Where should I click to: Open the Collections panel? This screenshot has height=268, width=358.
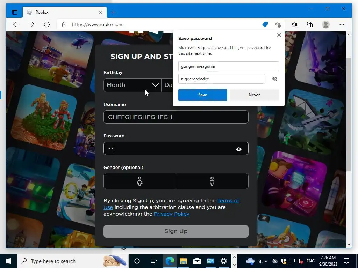tap(310, 24)
